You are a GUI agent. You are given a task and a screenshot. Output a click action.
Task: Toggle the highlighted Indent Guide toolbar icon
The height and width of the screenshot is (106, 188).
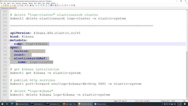pyautogui.click(x=51, y=5)
